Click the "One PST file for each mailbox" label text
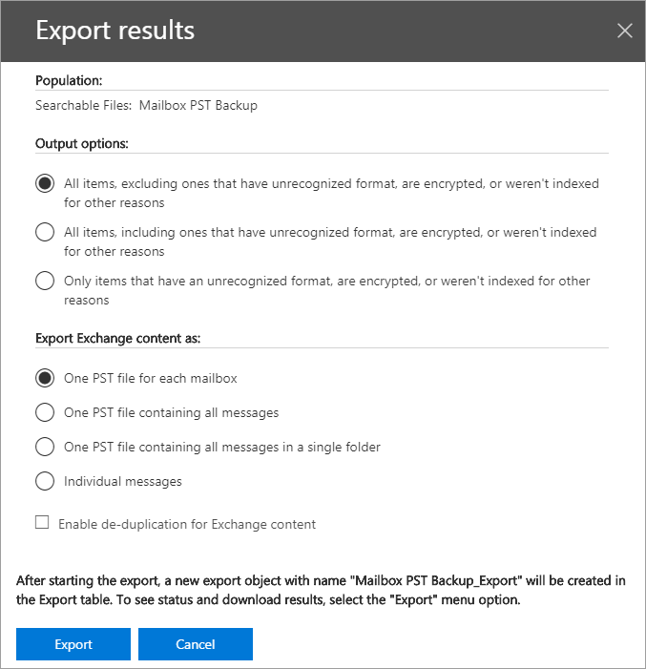This screenshot has height=669, width=646. click(151, 378)
